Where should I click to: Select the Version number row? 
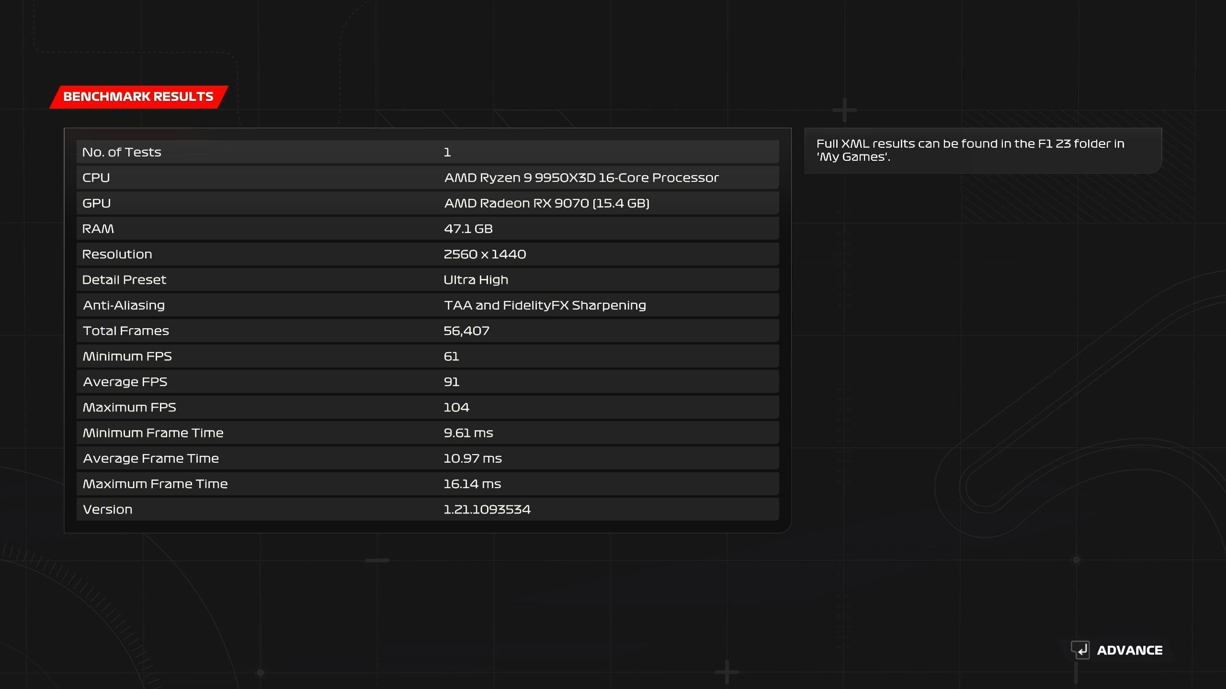(427, 510)
